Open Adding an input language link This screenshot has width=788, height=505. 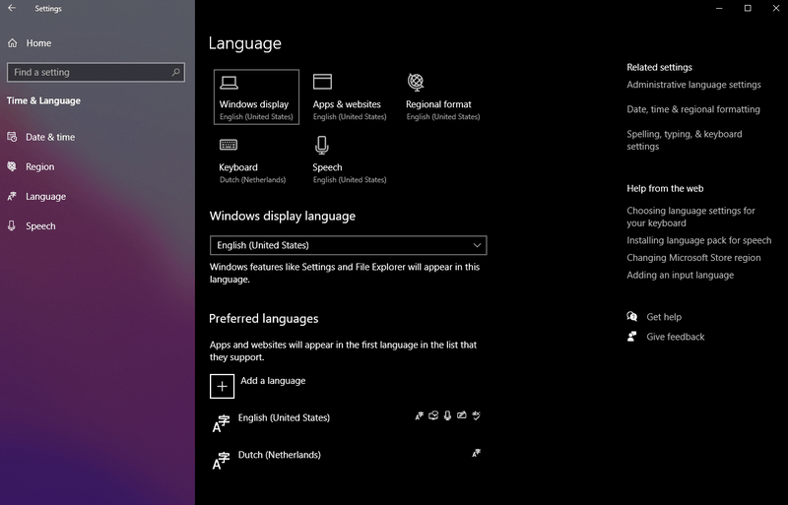(x=680, y=275)
